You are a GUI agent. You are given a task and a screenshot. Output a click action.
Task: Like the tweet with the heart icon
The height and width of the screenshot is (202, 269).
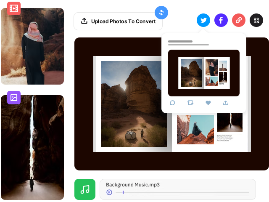208,103
